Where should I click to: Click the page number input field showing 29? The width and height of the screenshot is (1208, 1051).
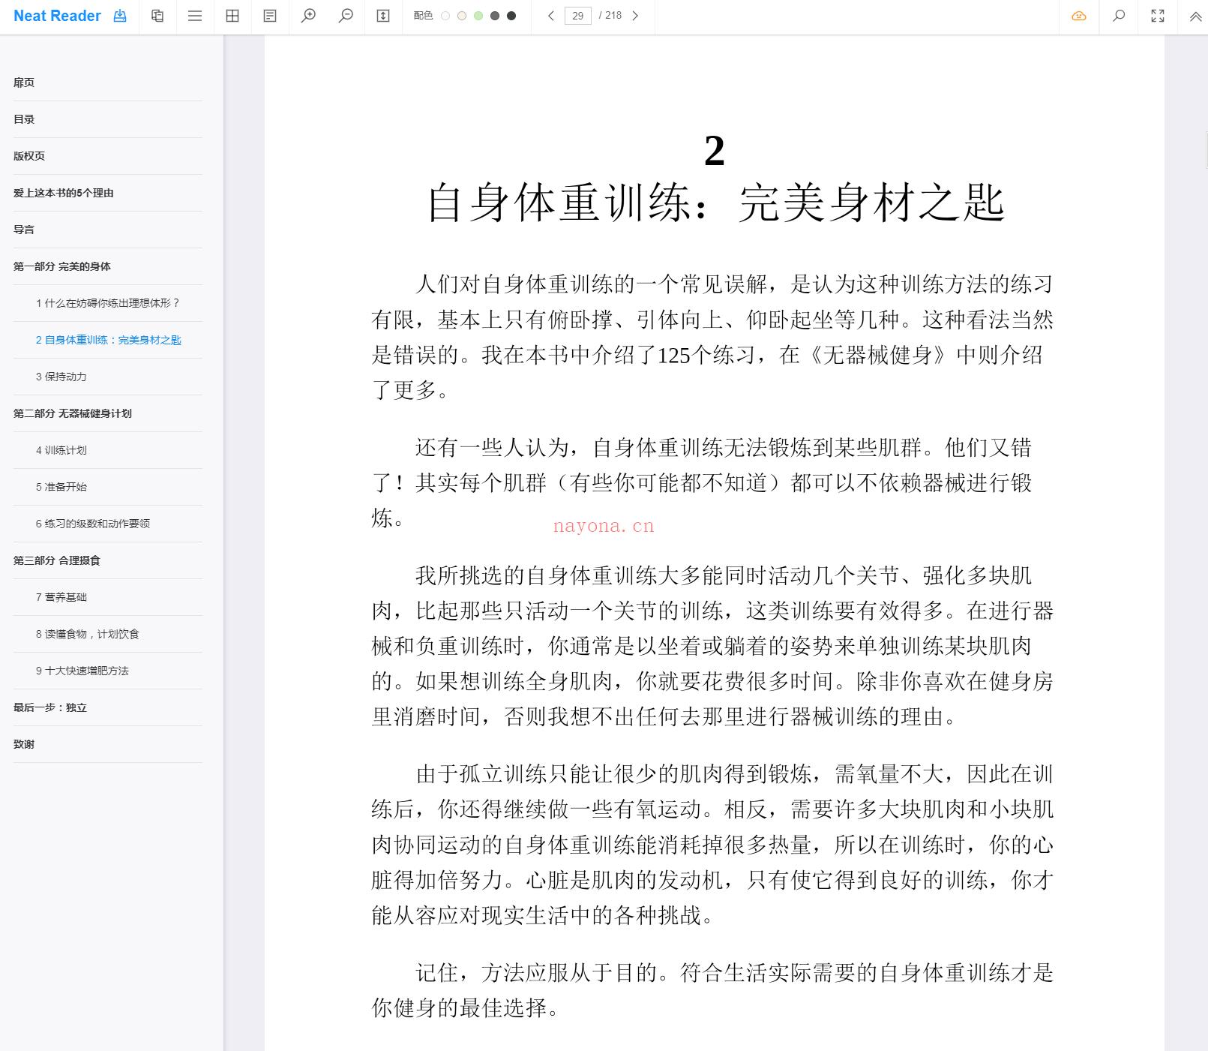point(577,16)
